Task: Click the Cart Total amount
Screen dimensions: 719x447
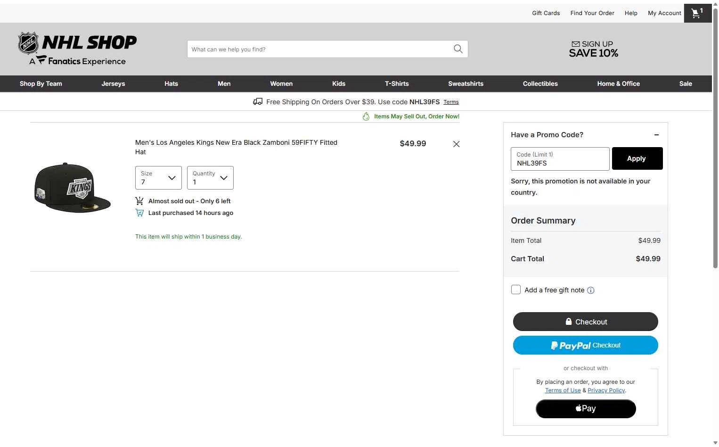Action: [x=648, y=259]
